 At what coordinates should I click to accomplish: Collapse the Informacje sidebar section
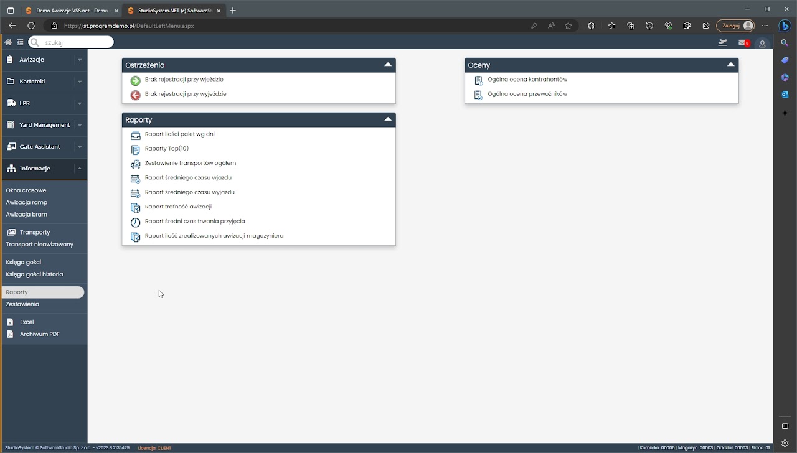79,169
